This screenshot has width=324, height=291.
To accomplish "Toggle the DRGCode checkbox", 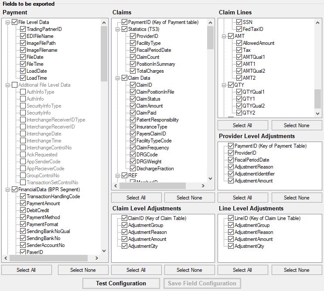I will [x=133, y=155].
